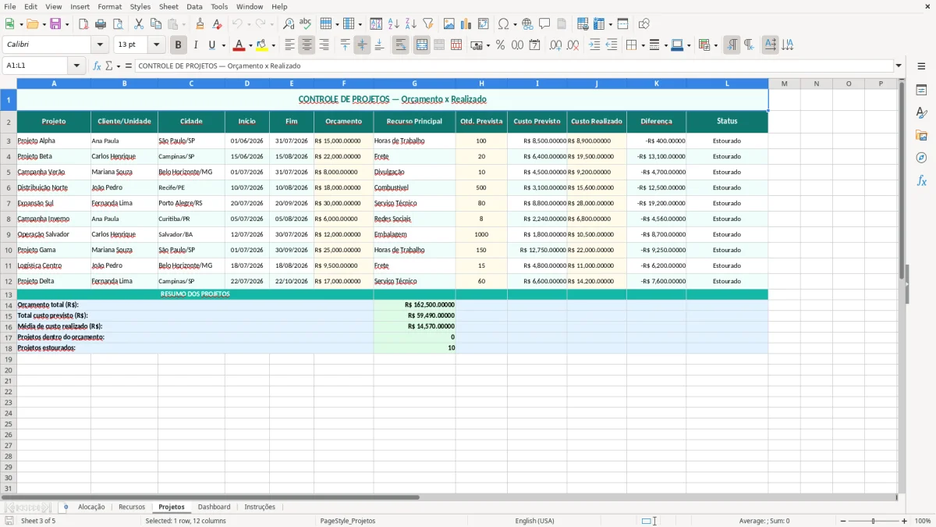Click the Font Color red swatch

point(239,45)
